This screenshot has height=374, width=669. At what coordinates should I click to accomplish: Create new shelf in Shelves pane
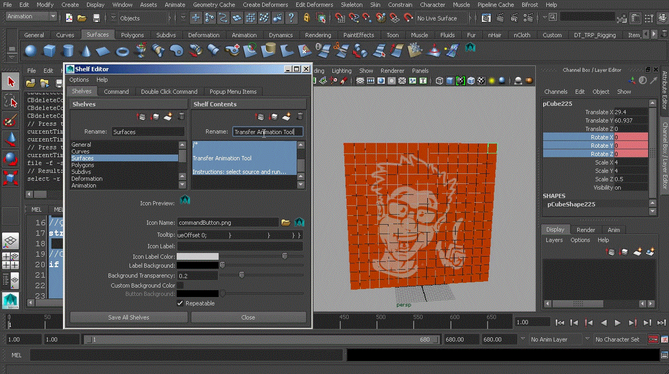click(168, 116)
